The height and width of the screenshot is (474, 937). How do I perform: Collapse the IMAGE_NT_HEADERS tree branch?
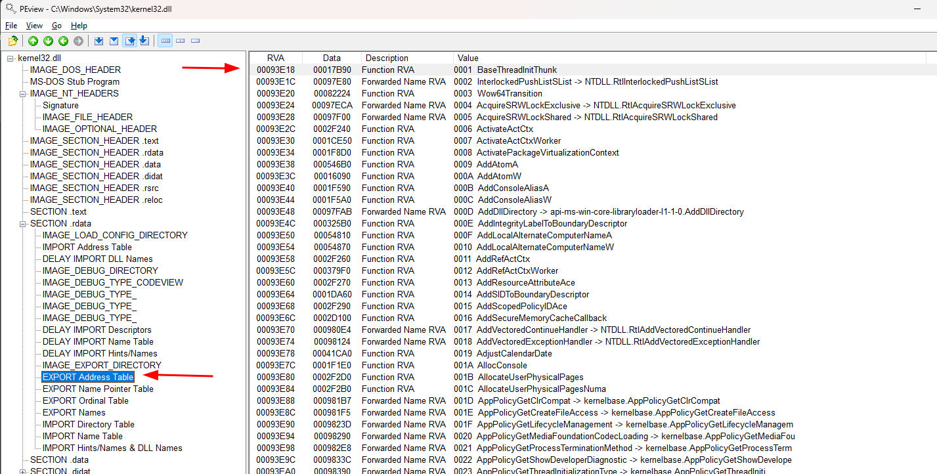click(22, 93)
